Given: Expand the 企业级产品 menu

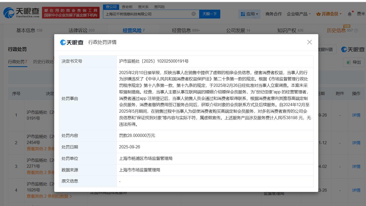Looking at the screenshot, I should 299,14.
